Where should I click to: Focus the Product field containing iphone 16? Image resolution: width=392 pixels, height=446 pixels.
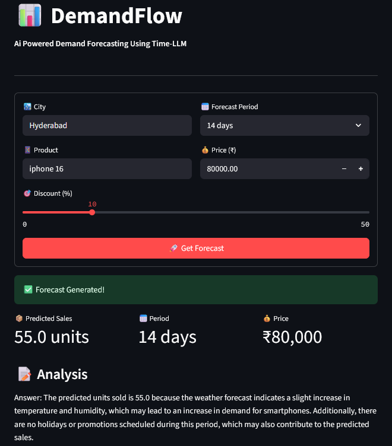click(107, 168)
